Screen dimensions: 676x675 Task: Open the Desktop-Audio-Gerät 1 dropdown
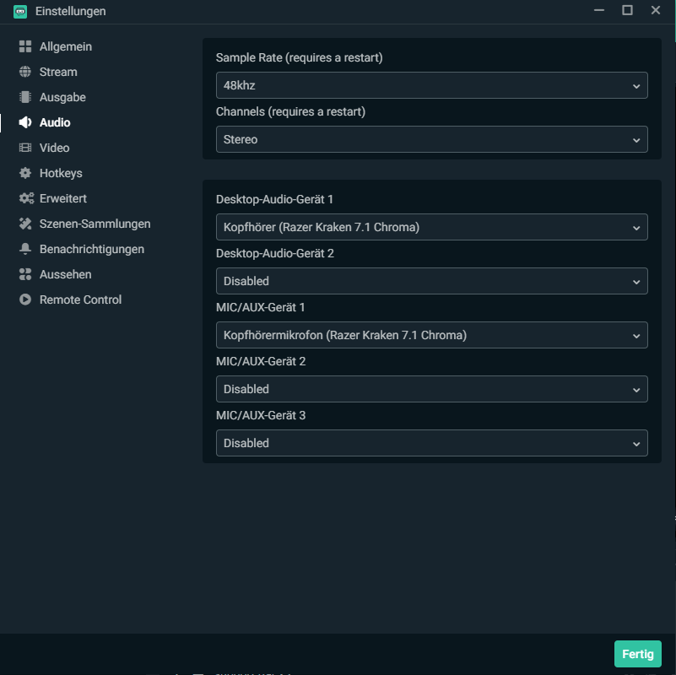click(x=431, y=227)
